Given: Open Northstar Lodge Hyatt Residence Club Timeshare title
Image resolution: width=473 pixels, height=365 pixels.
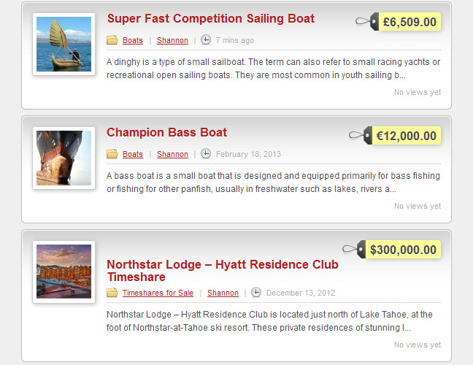Looking at the screenshot, I should pos(223,271).
